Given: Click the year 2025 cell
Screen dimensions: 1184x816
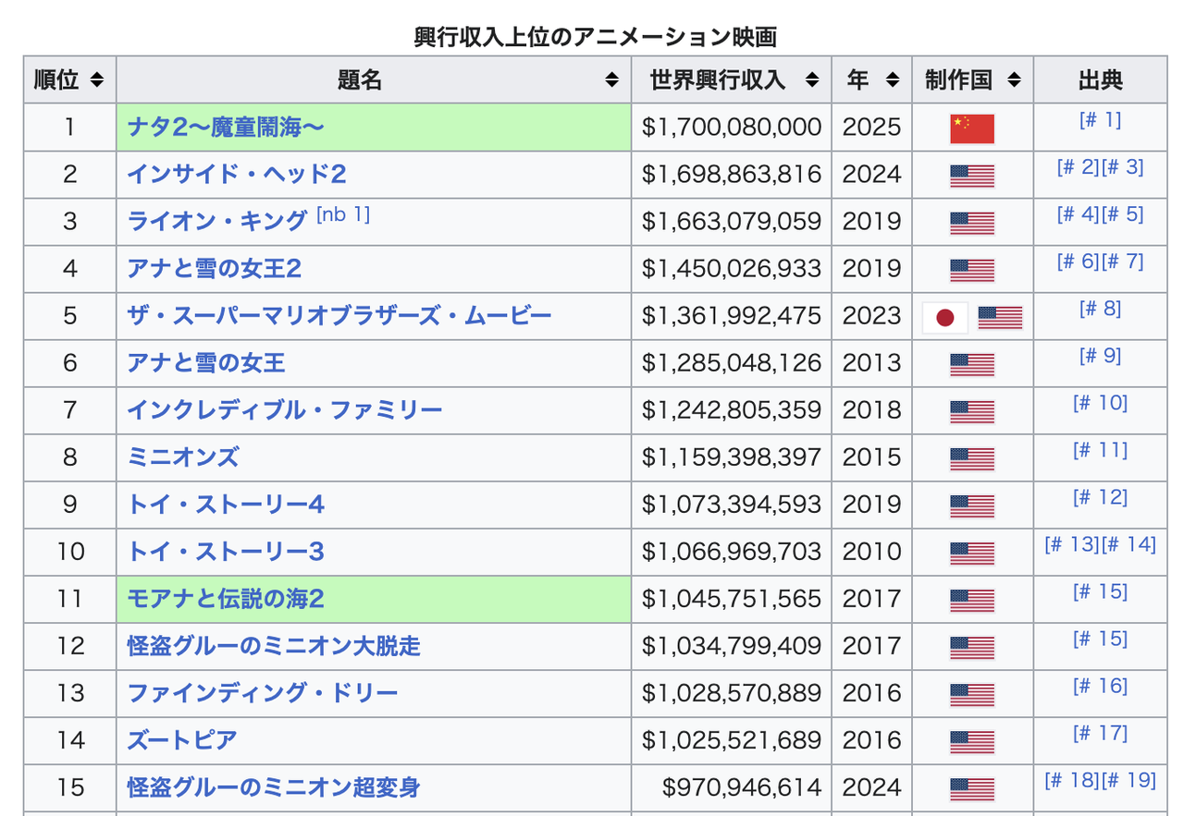Looking at the screenshot, I should [x=871, y=127].
